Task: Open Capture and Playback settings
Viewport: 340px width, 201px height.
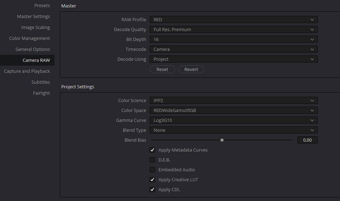Action: [x=27, y=71]
